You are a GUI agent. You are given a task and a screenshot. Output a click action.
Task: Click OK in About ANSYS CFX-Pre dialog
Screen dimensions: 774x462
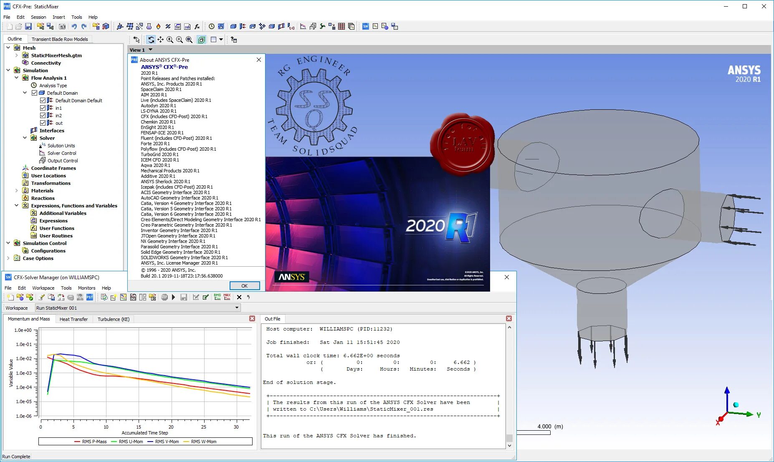tap(245, 286)
